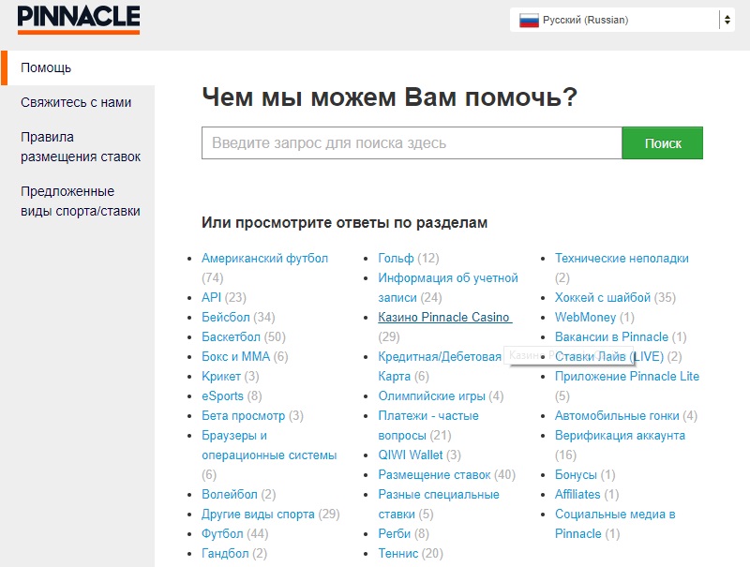Open Приложение Pinnacle Lite section
750x567 pixels.
coord(627,376)
